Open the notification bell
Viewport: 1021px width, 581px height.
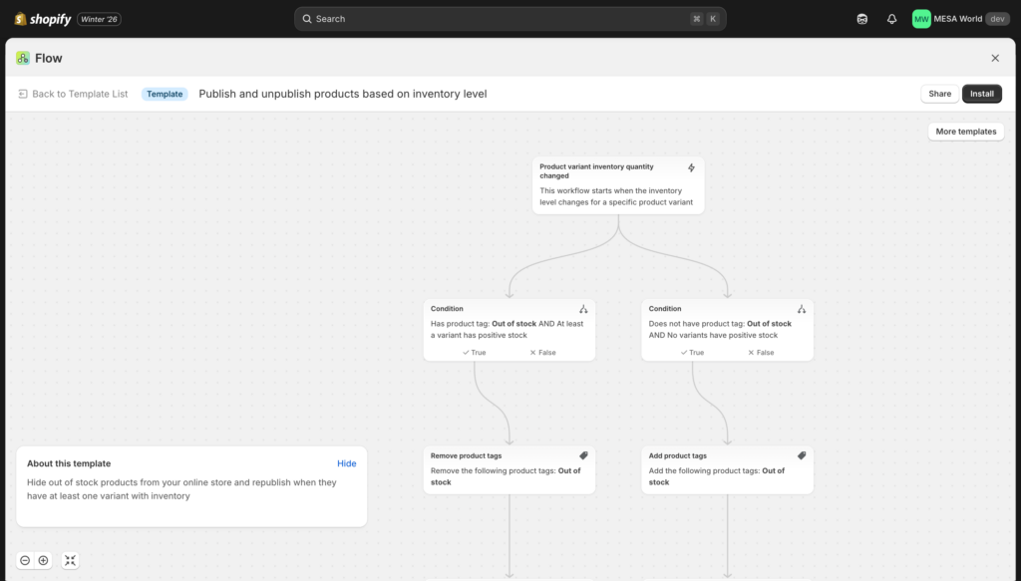click(x=890, y=18)
